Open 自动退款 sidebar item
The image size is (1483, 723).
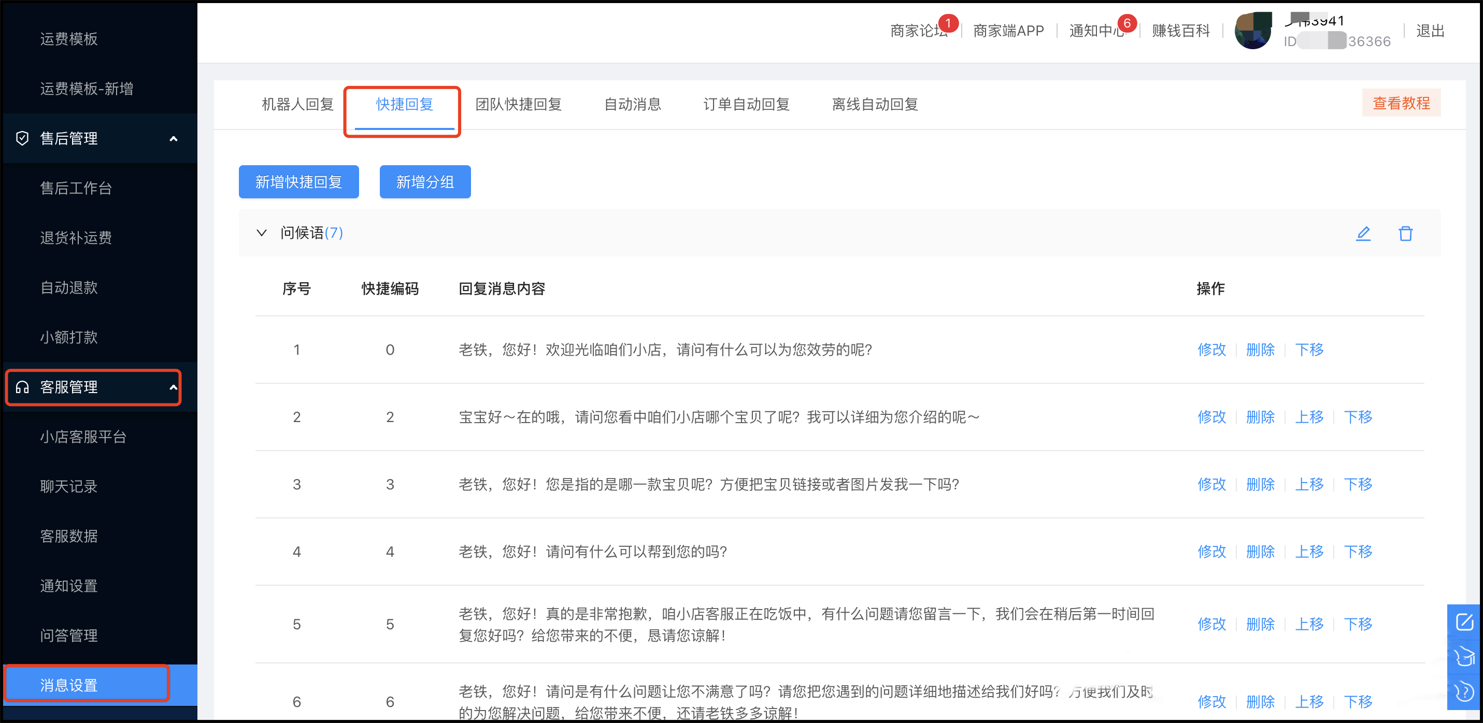(68, 287)
